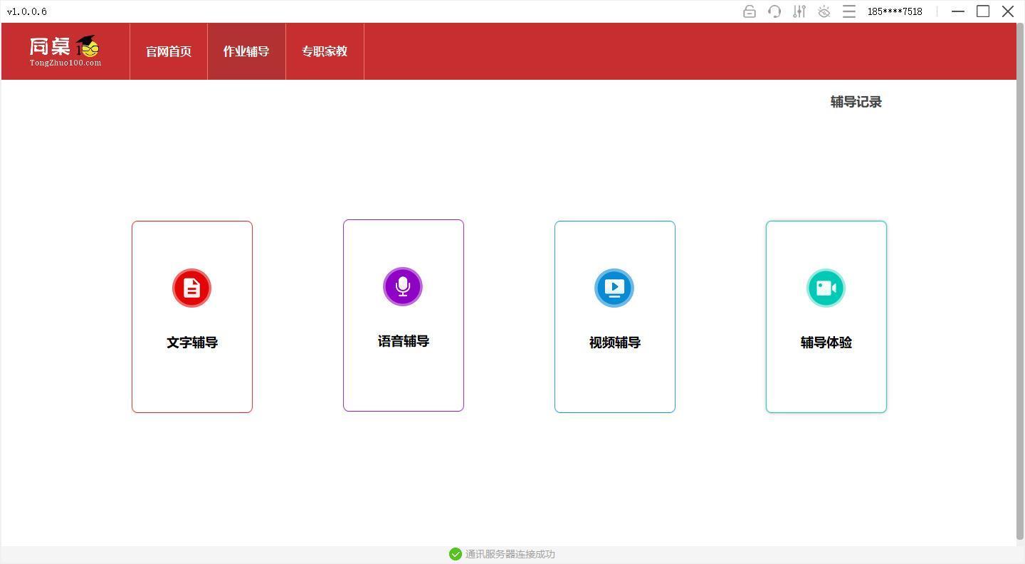
Task: Maximize the application window
Action: click(x=983, y=11)
